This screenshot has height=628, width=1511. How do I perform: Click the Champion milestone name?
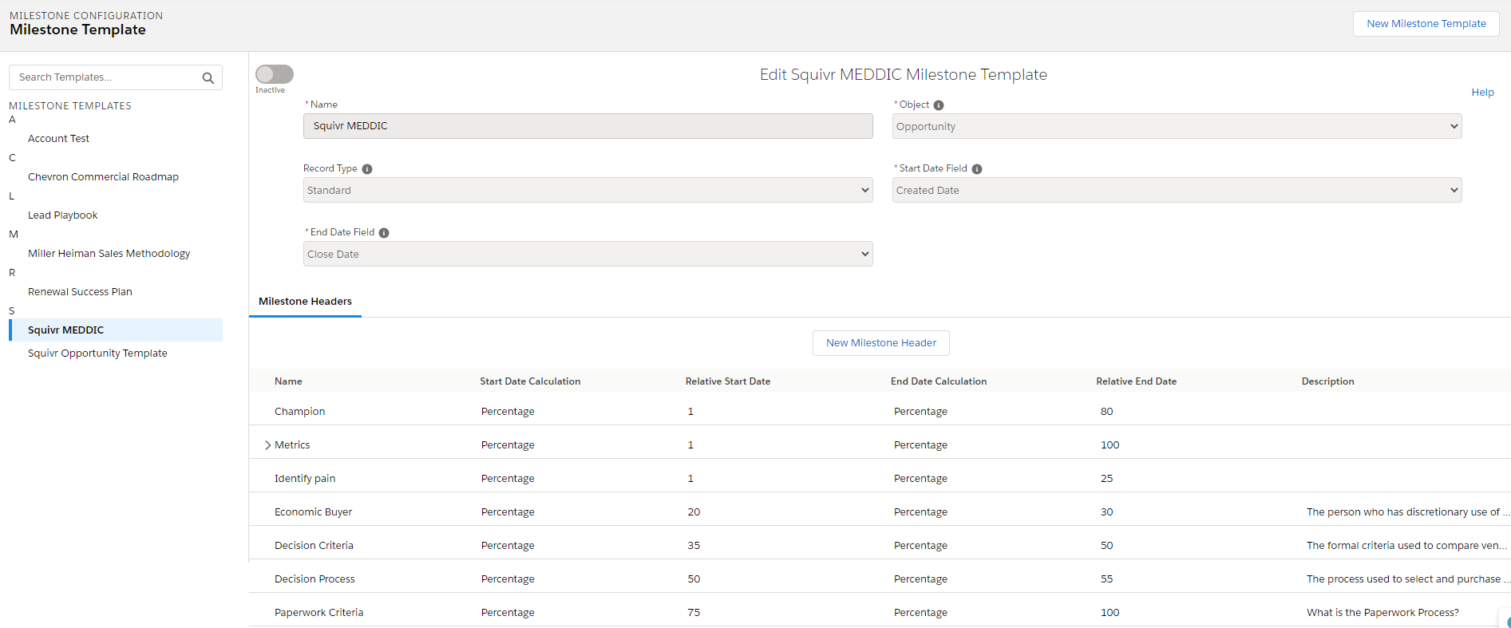click(299, 412)
